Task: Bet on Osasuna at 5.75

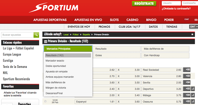Action: tap(162, 102)
